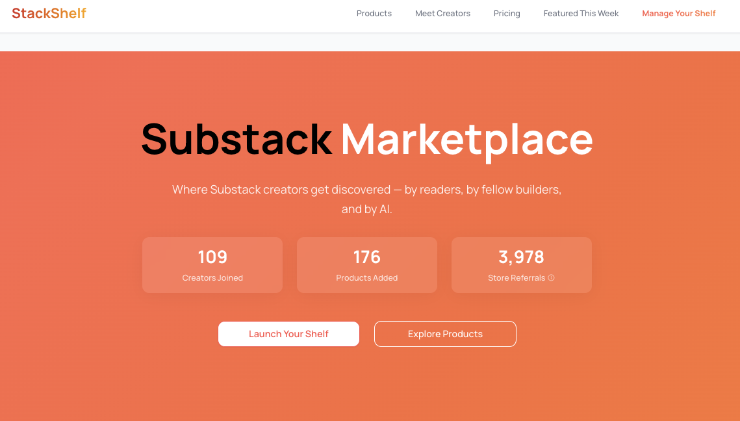View details via the circled-i referral icon

click(x=551, y=277)
